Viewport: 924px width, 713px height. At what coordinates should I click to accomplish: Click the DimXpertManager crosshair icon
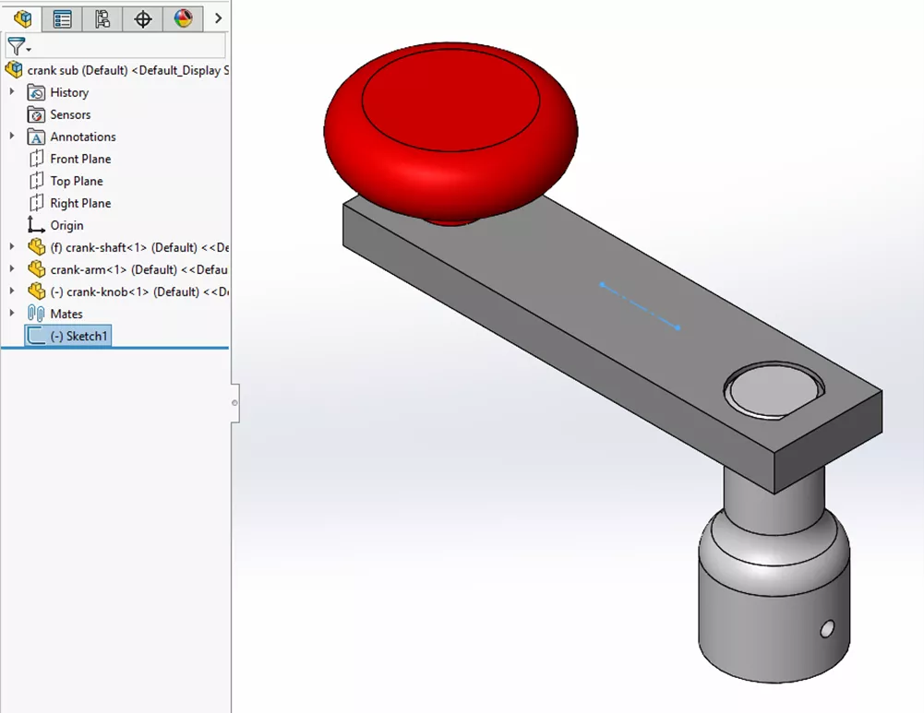(142, 18)
